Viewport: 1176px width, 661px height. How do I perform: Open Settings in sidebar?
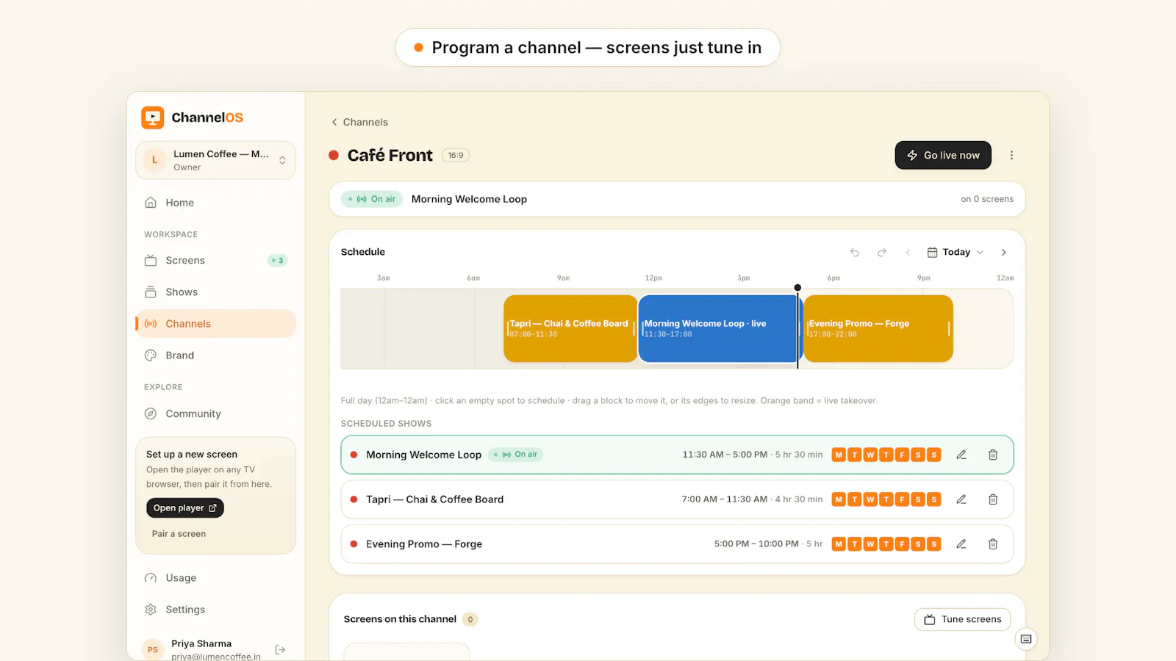click(215, 610)
